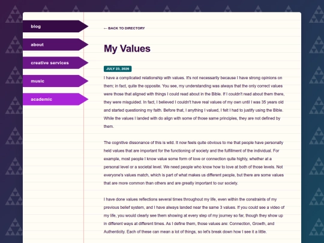Click the left arrow before Back to Directory
324x243 pixels.
[106, 28]
